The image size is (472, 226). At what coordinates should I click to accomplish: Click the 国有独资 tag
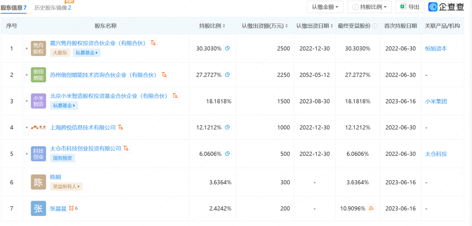62,158
